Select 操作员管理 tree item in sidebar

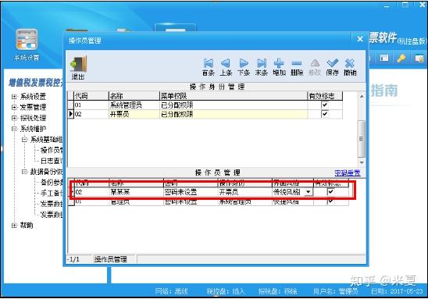[52, 150]
